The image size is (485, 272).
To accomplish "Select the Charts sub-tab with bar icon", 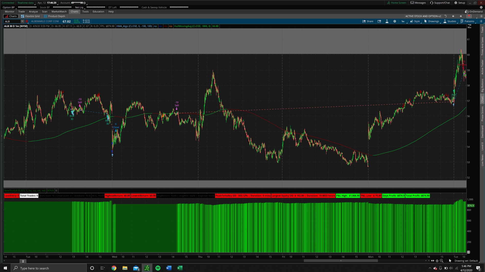I will point(11,16).
